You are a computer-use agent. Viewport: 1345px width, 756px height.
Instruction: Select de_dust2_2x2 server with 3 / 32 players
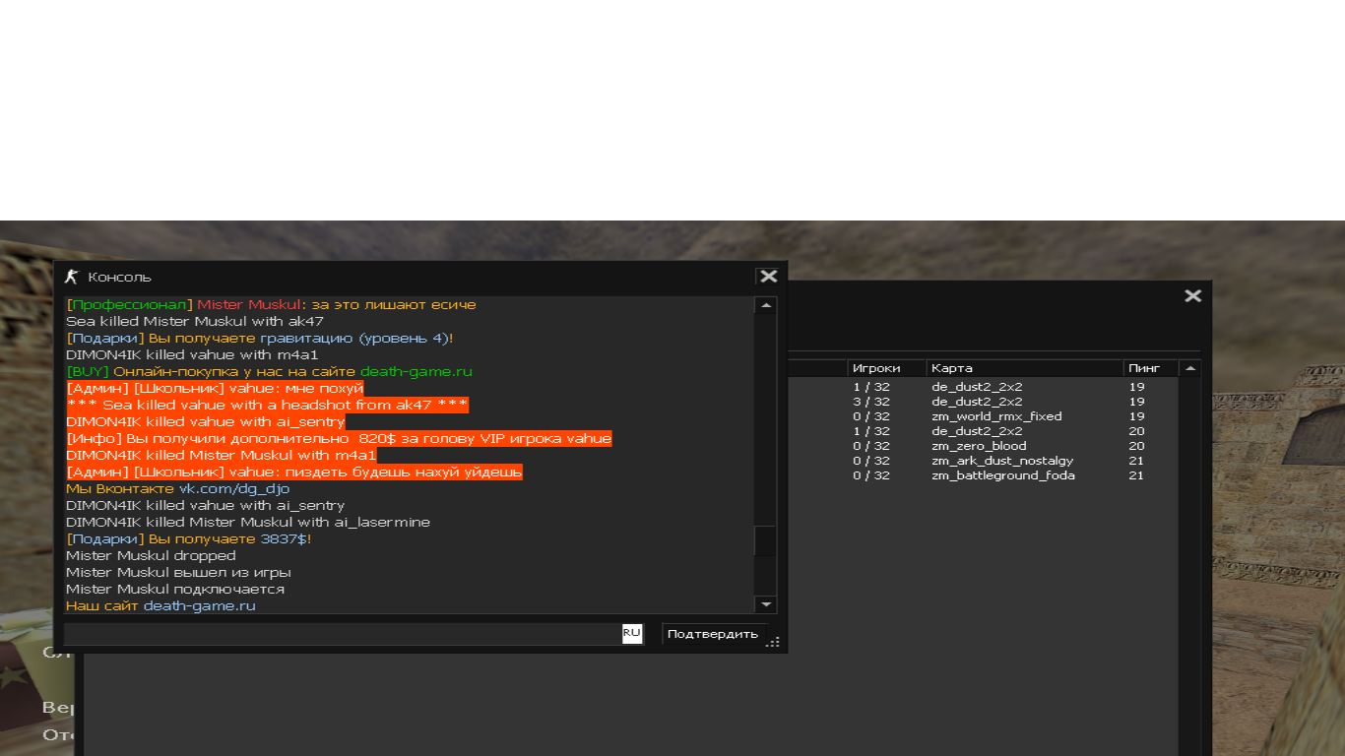pyautogui.click(x=975, y=402)
